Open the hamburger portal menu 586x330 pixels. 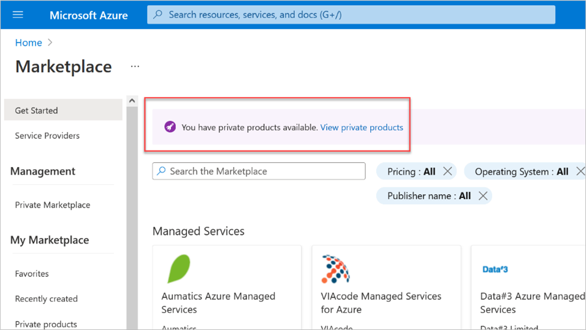pyautogui.click(x=18, y=15)
